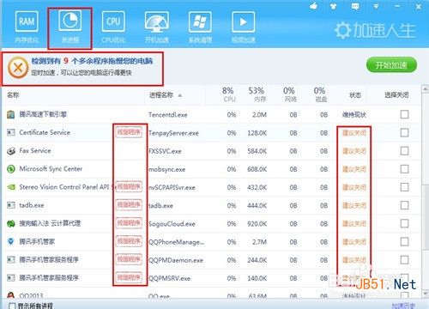Check the box for tadb.exe row

coord(404,205)
